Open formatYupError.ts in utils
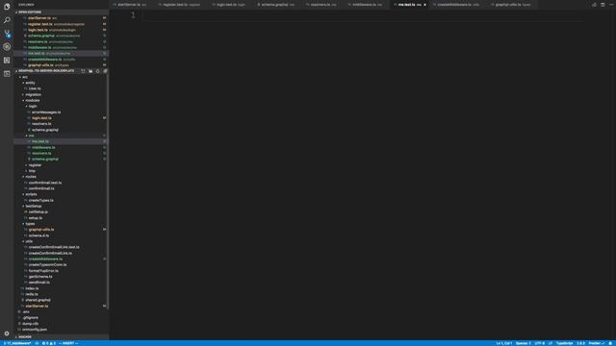The image size is (616, 346). click(x=43, y=271)
